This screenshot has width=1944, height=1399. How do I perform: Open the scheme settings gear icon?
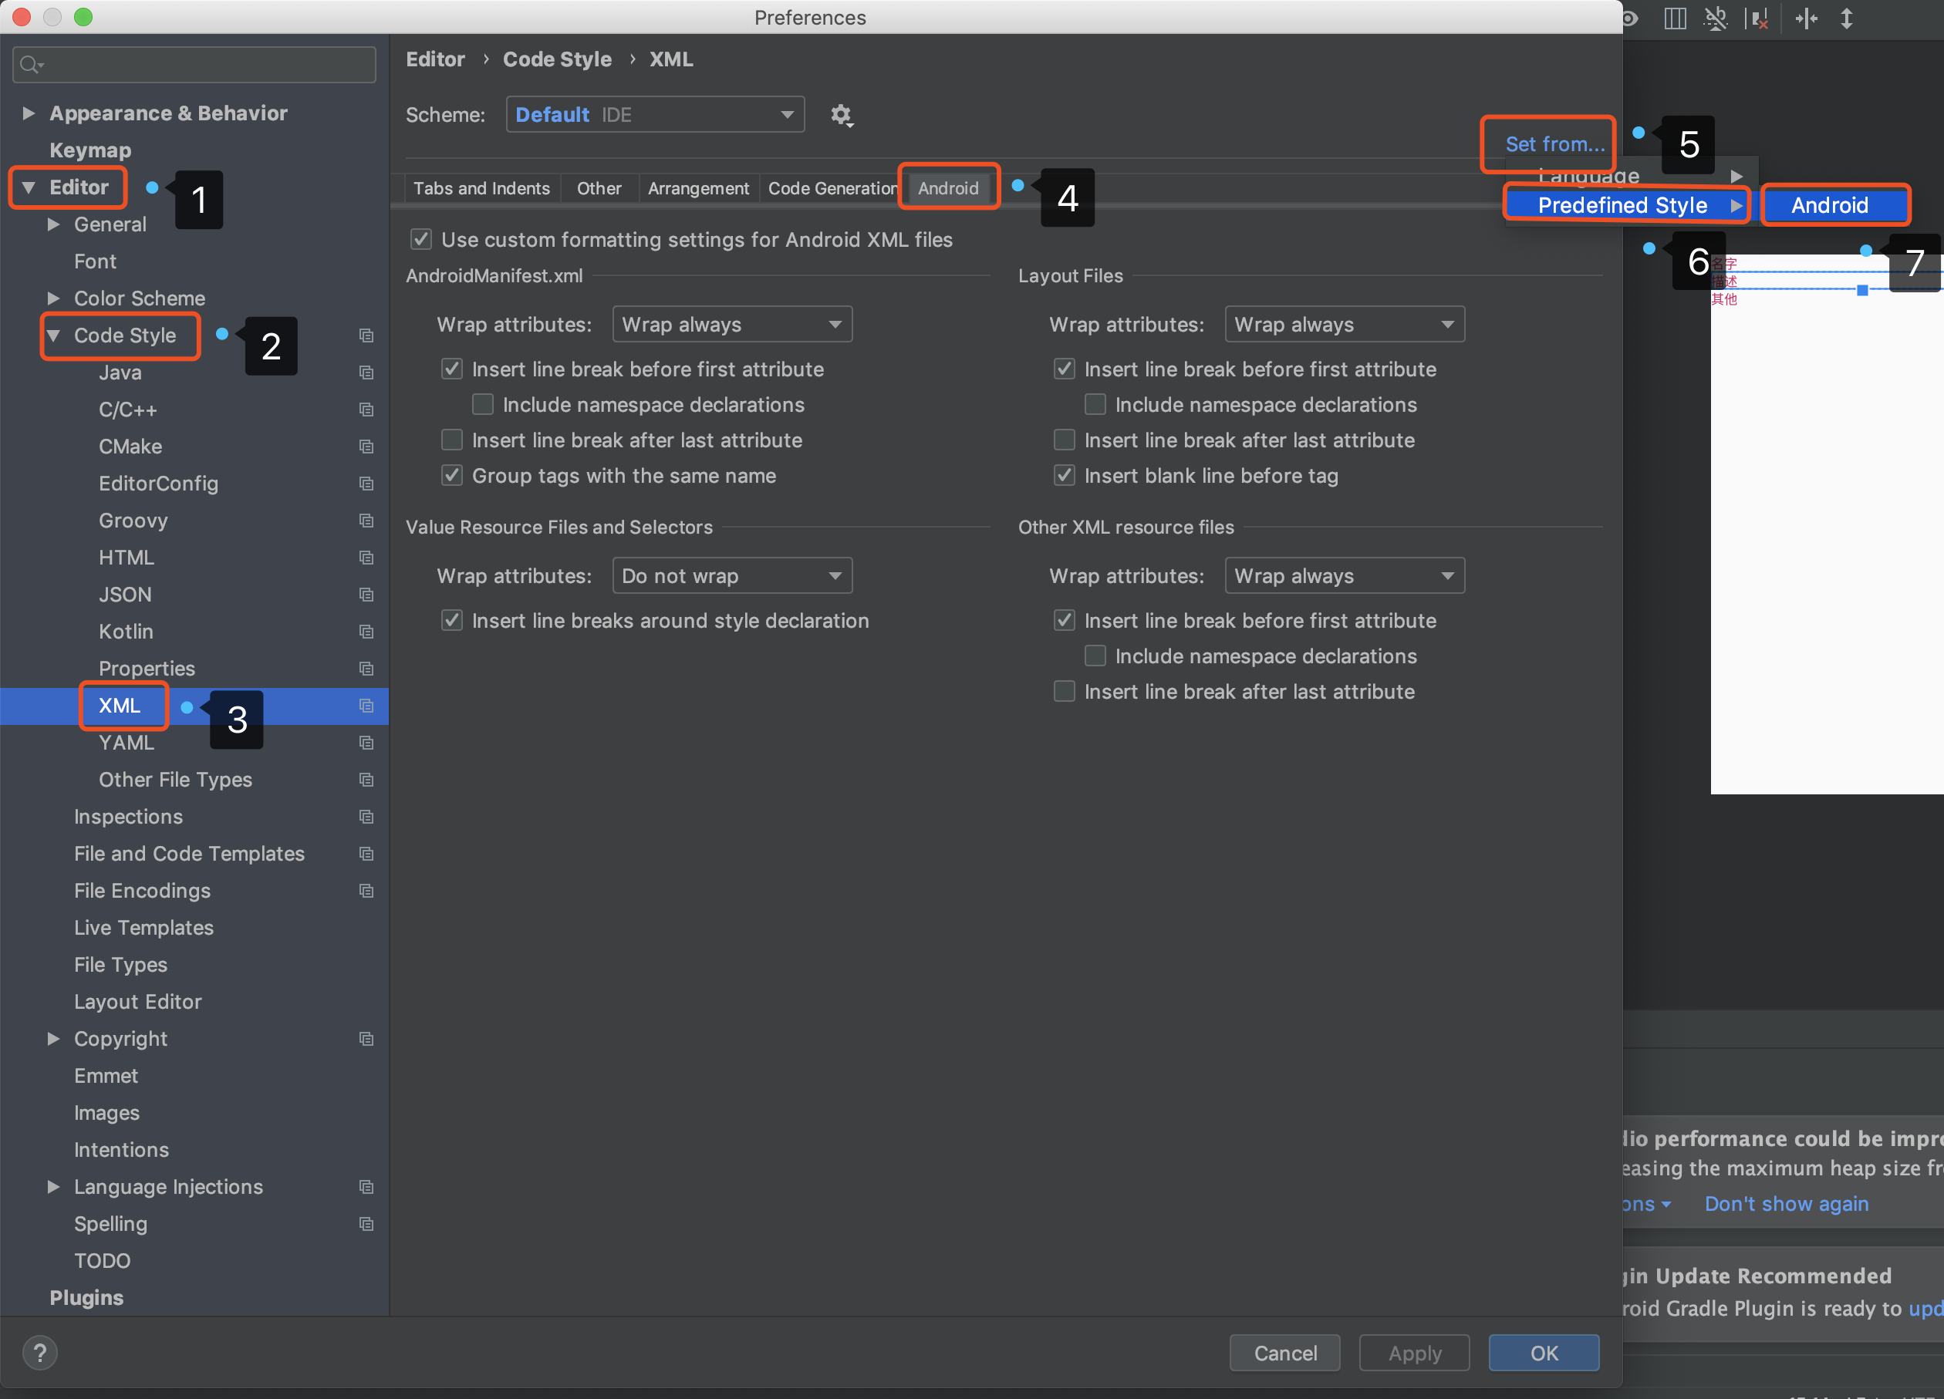click(842, 115)
